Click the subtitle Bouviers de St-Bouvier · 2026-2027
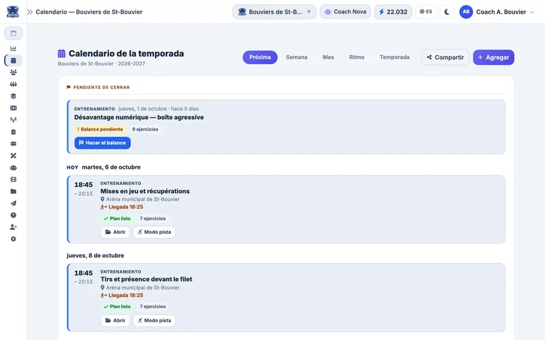 point(102,64)
